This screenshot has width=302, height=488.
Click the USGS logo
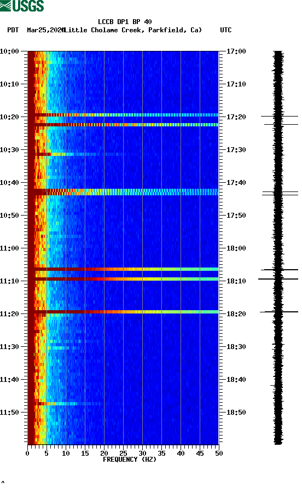click(22, 5)
